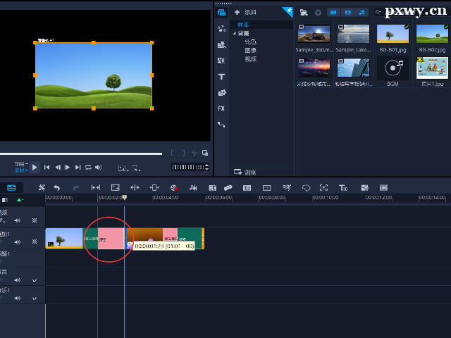
Task: Click the 浏览 browse button
Action: coord(247,172)
